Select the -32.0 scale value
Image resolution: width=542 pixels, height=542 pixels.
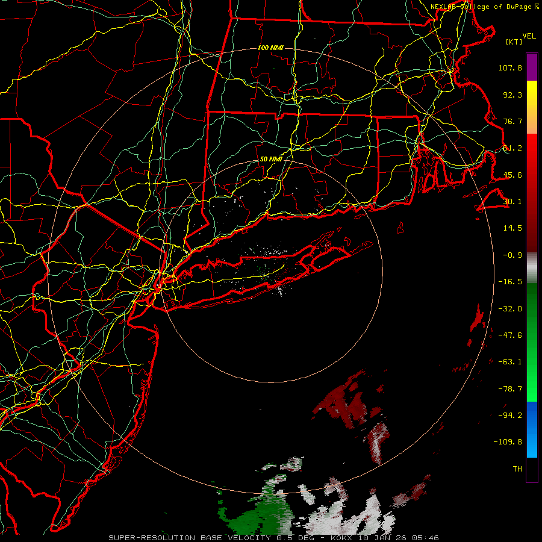tap(510, 309)
